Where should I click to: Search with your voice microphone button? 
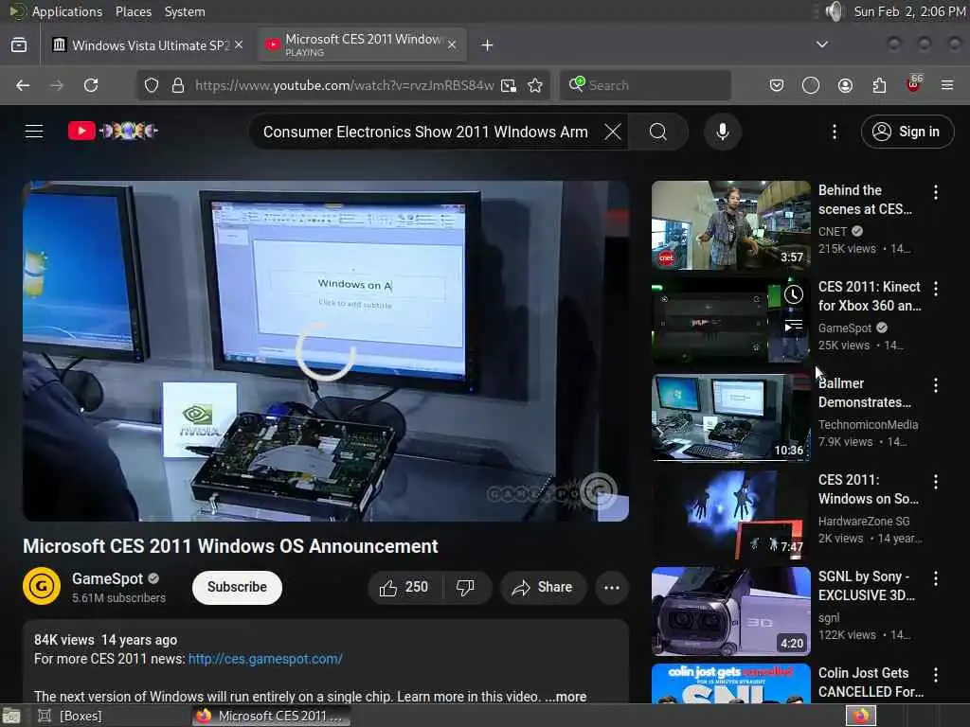coord(722,132)
